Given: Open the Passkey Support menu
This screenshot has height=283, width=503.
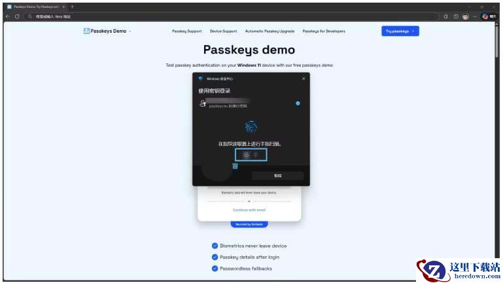Looking at the screenshot, I should [x=186, y=31].
